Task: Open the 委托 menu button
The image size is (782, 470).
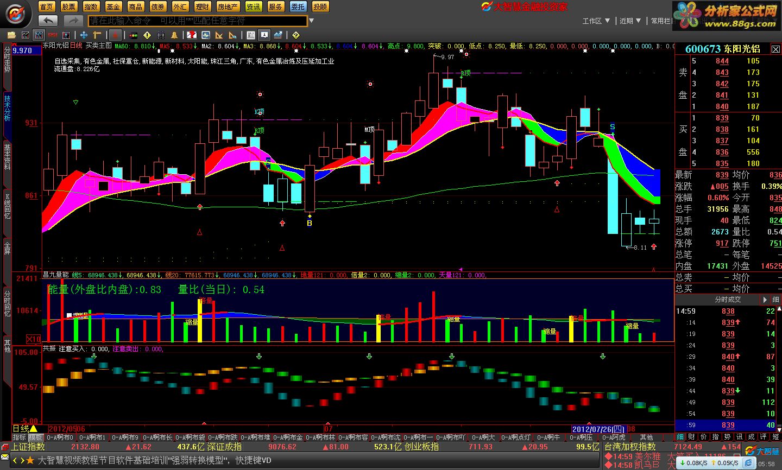Action: [298, 7]
